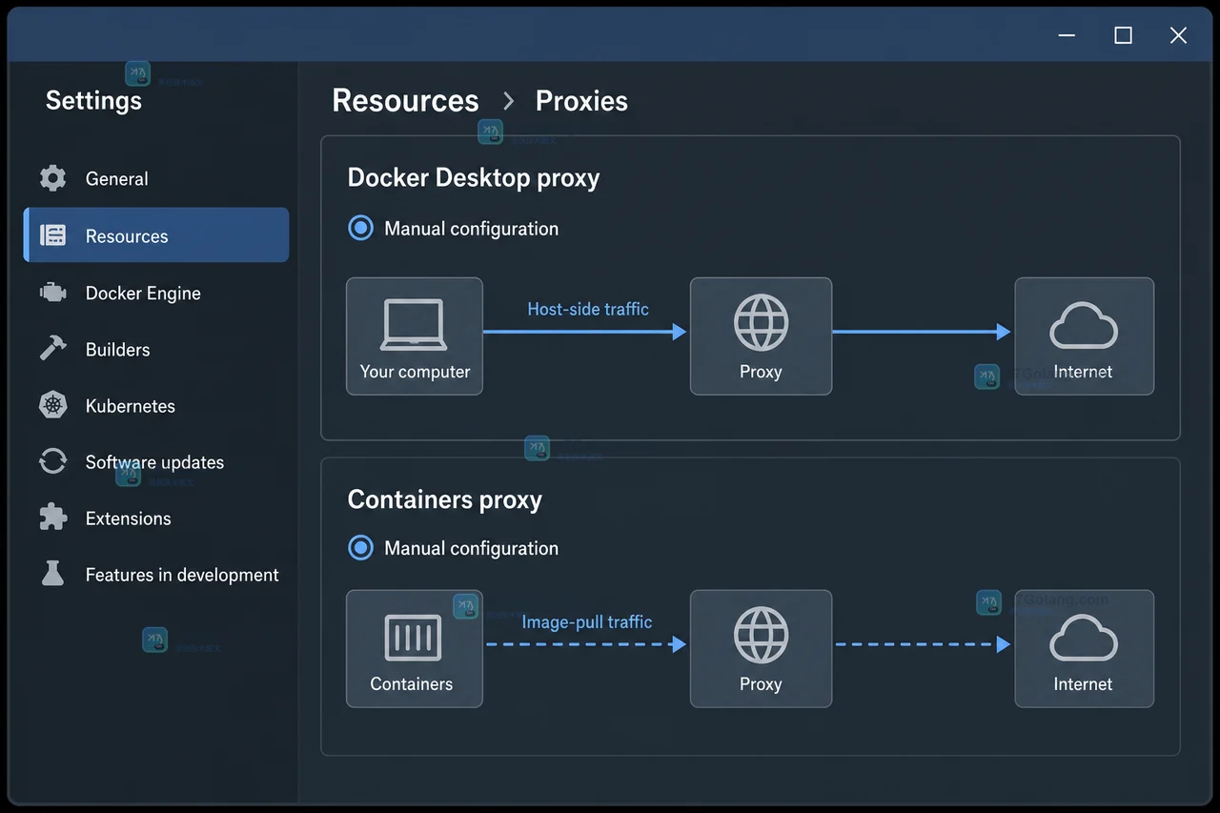
Task: Click the Software updates refresh icon
Action: [53, 461]
